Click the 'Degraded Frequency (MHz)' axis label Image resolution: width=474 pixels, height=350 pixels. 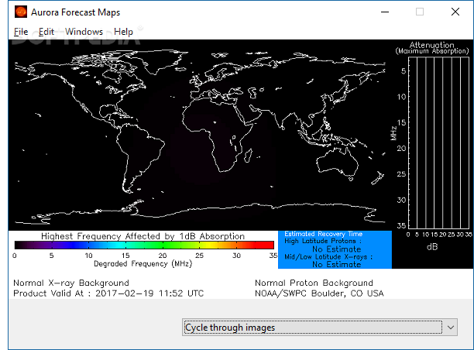point(143,263)
